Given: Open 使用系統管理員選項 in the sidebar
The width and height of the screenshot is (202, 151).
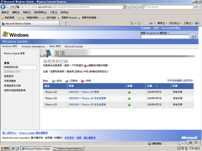Looking at the screenshot, I should point(15,90).
